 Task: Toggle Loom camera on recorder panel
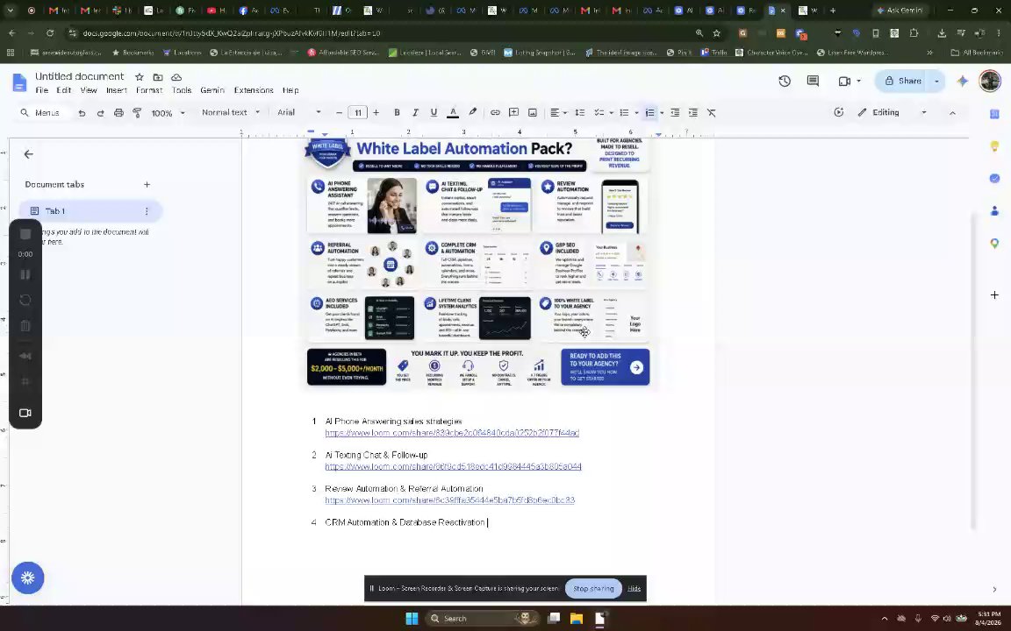pos(25,414)
